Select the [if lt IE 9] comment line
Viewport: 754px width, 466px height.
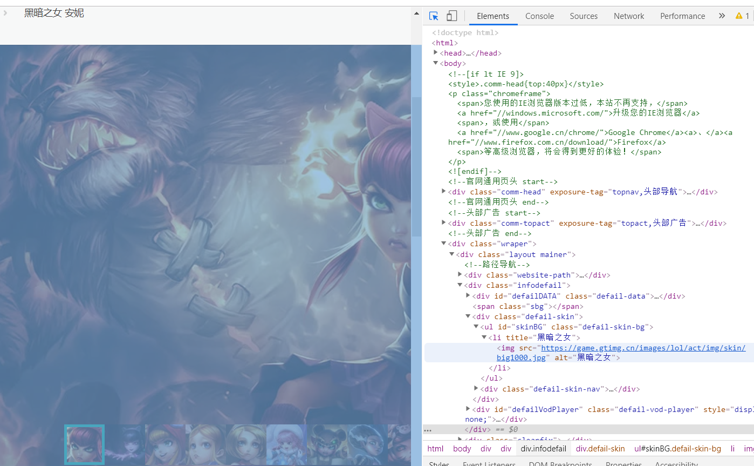pyautogui.click(x=486, y=74)
